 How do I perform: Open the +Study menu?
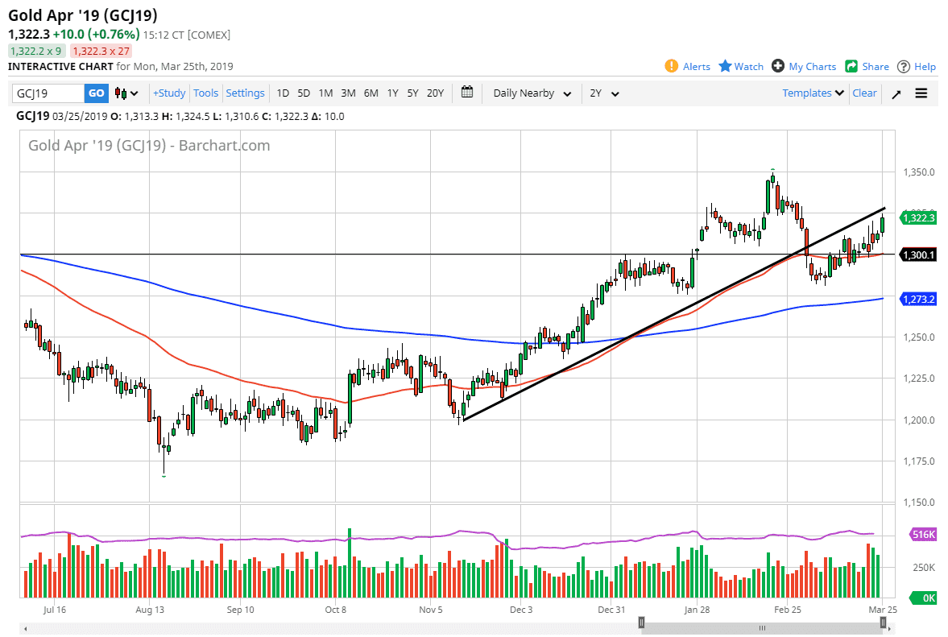coord(169,93)
